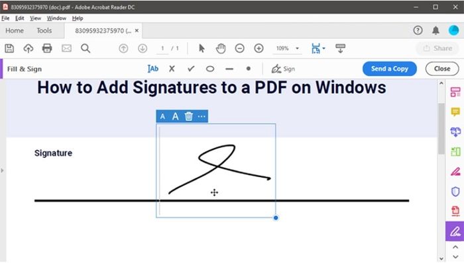Click the Save file icon

[x=9, y=48]
